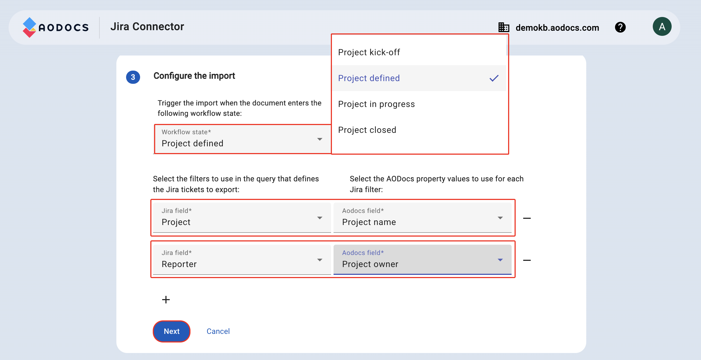The image size is (701, 360).
Task: Open the Jira field Reporter dropdown
Action: (242, 260)
